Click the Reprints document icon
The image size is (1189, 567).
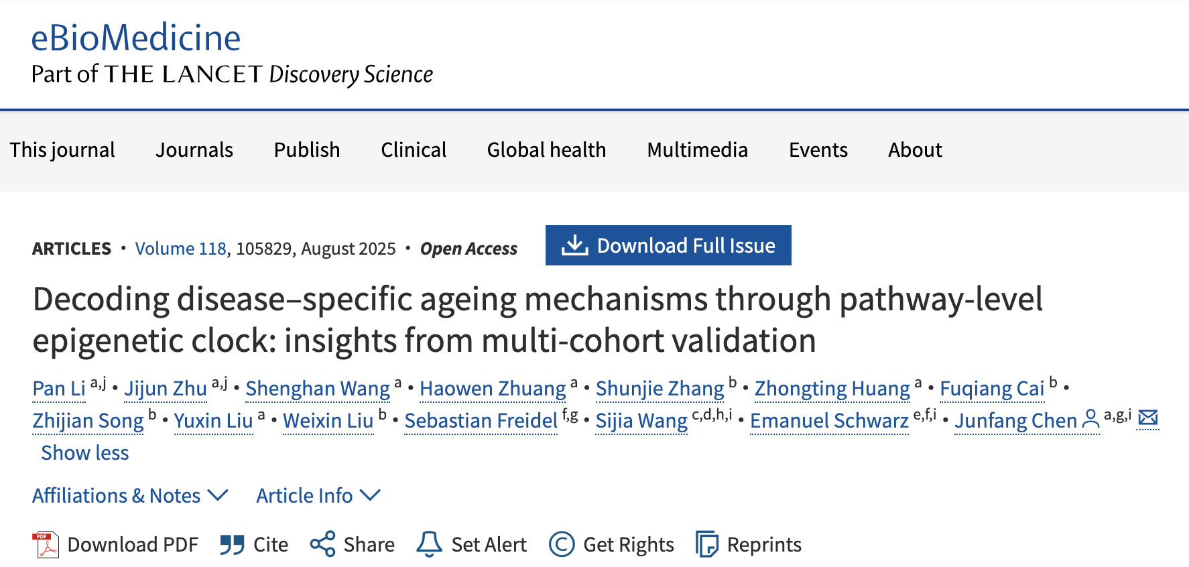(706, 544)
